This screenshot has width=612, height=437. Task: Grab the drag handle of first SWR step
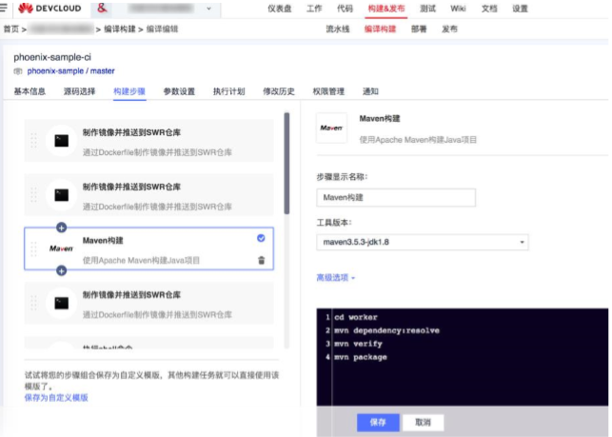(33, 141)
